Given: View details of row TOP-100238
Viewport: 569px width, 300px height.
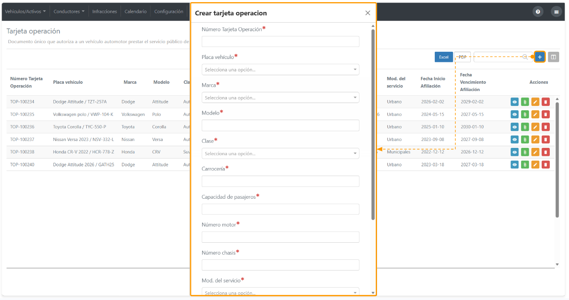Looking at the screenshot, I should [x=515, y=152].
